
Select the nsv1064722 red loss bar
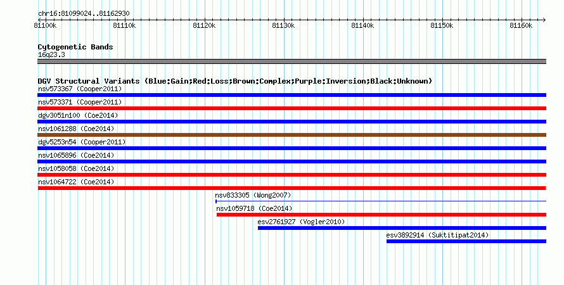point(292,188)
